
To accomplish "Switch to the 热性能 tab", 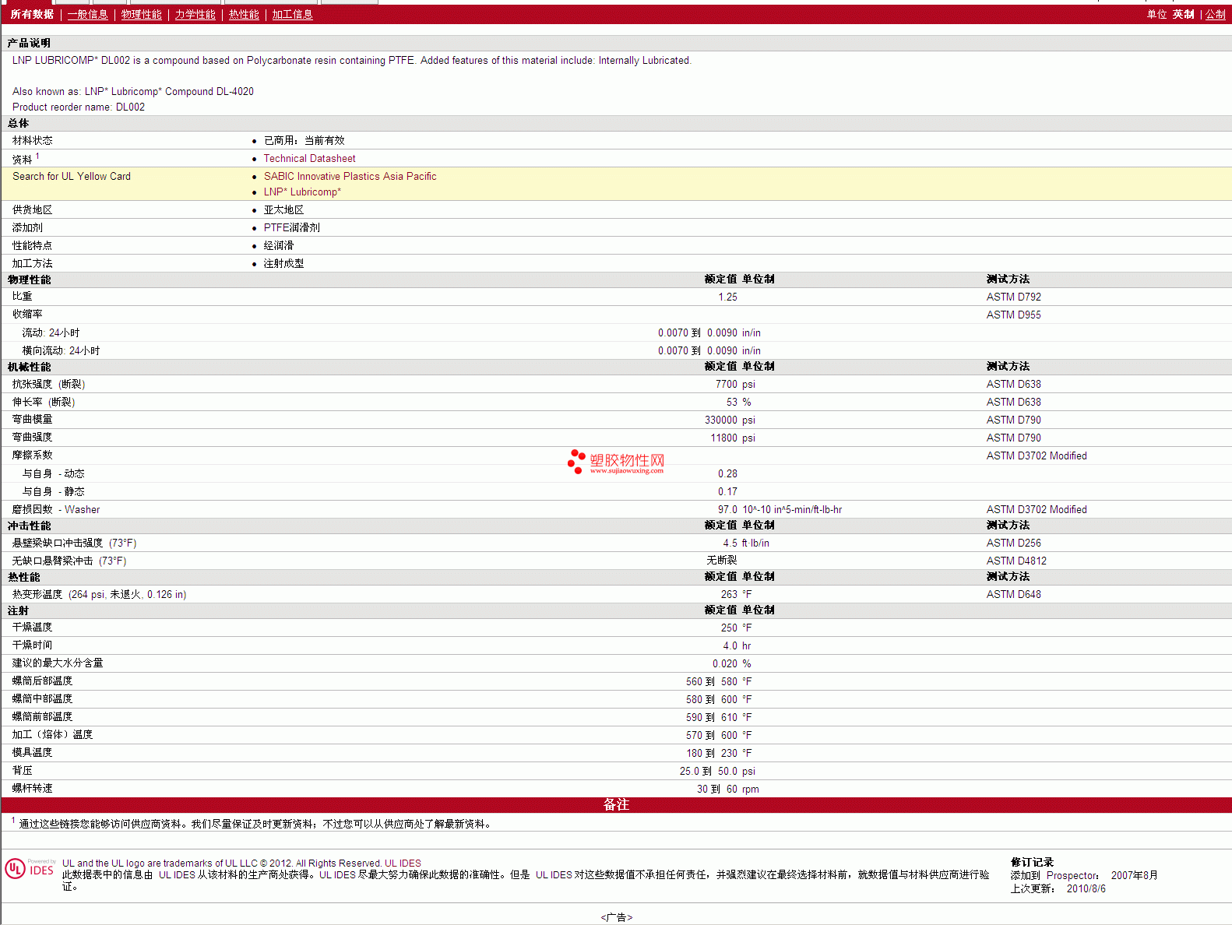I will (x=244, y=14).
